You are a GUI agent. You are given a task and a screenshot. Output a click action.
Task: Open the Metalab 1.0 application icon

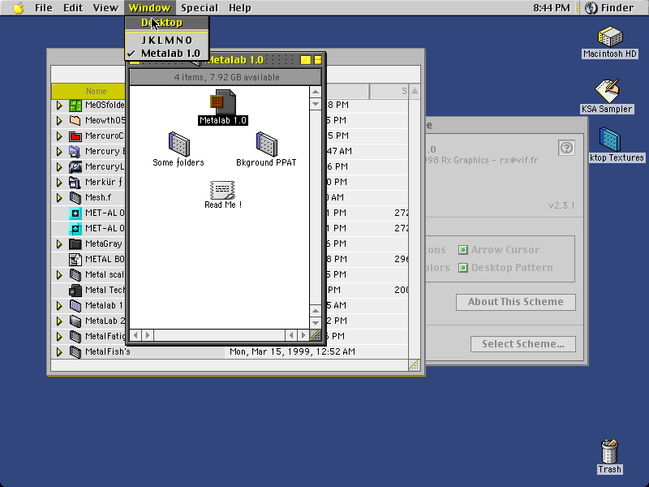pos(222,103)
